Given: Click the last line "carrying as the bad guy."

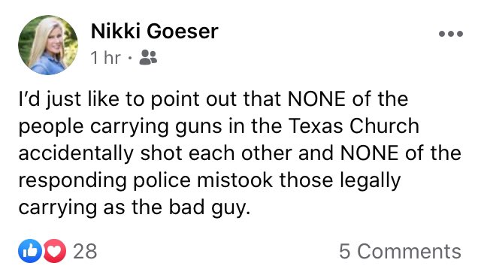Looking at the screenshot, I should 135,207.
